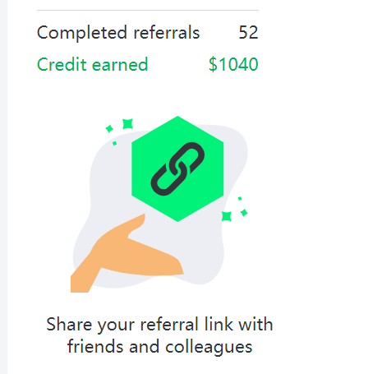Click the orange hand illustration
382x374 pixels.
pos(127,253)
